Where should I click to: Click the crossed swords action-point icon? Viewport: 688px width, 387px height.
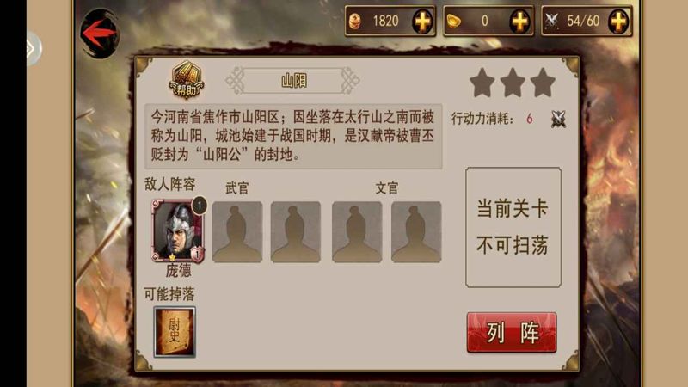point(551,21)
